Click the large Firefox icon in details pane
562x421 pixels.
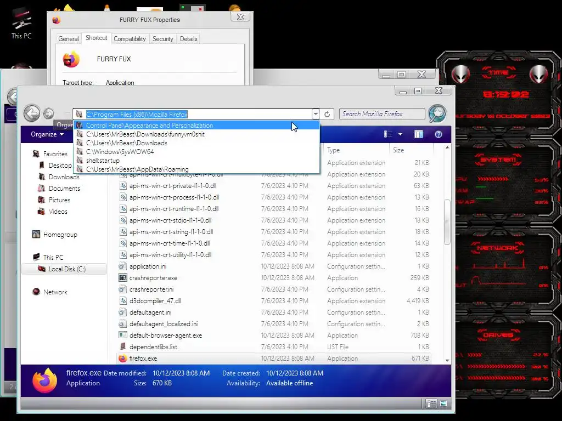tap(45, 380)
